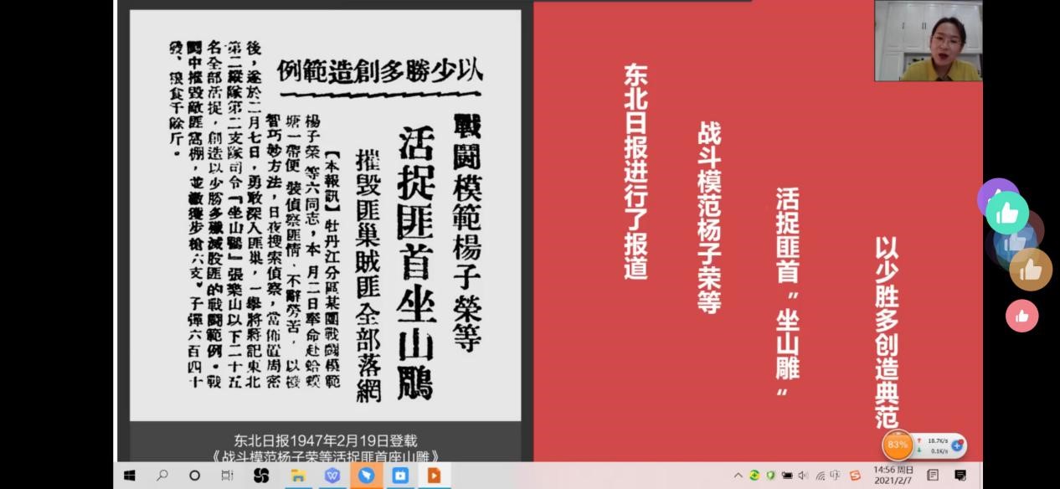The width and height of the screenshot is (1060, 489).
Task: Click the Cortana circle icon
Action: pyautogui.click(x=194, y=476)
